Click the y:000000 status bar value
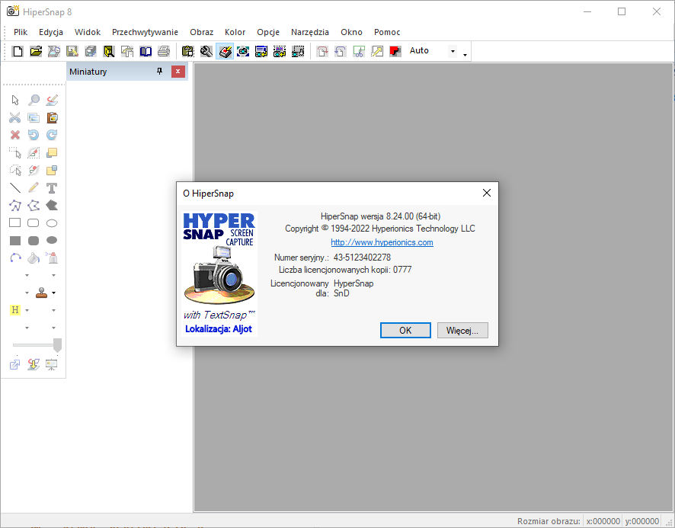 coord(641,521)
